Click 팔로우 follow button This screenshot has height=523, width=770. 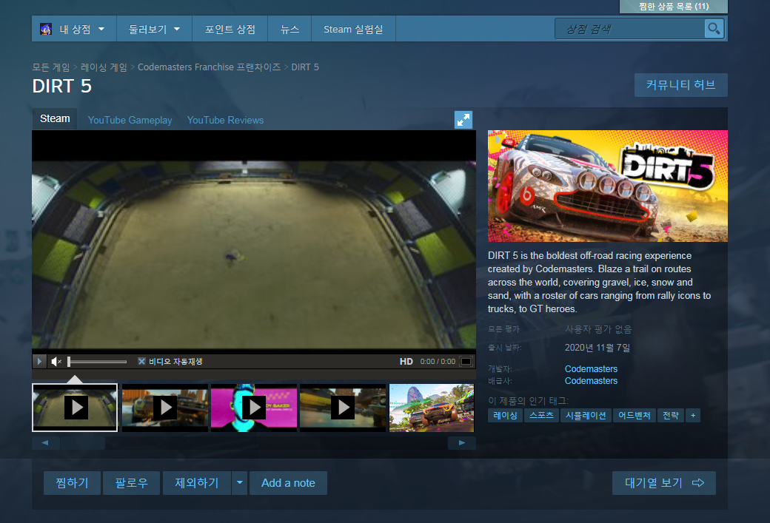click(x=131, y=483)
